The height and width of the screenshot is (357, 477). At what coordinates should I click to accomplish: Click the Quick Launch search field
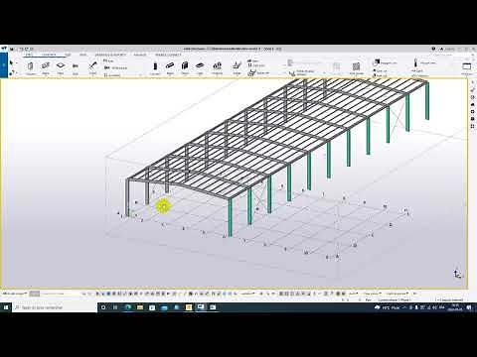point(444,55)
